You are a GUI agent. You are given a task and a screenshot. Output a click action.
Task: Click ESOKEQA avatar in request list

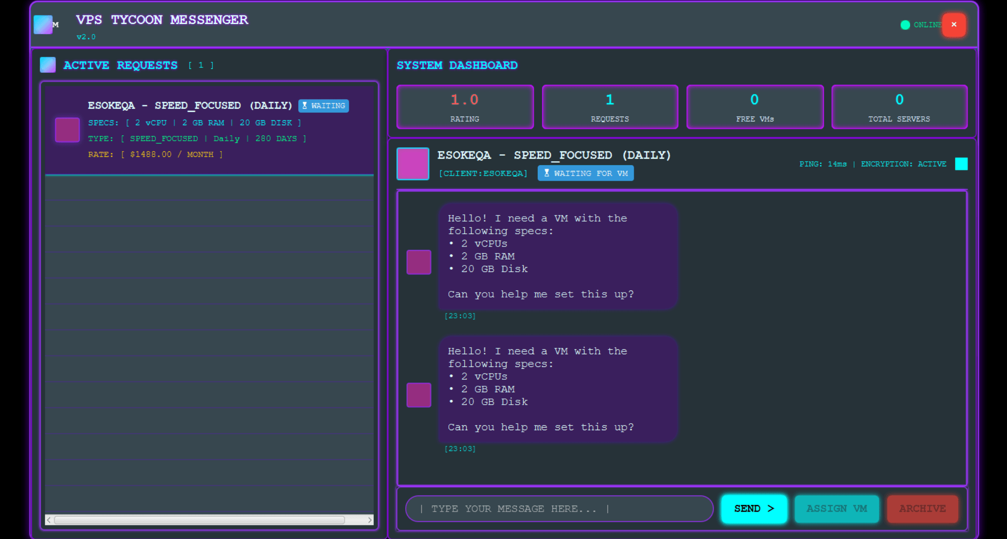pos(67,130)
